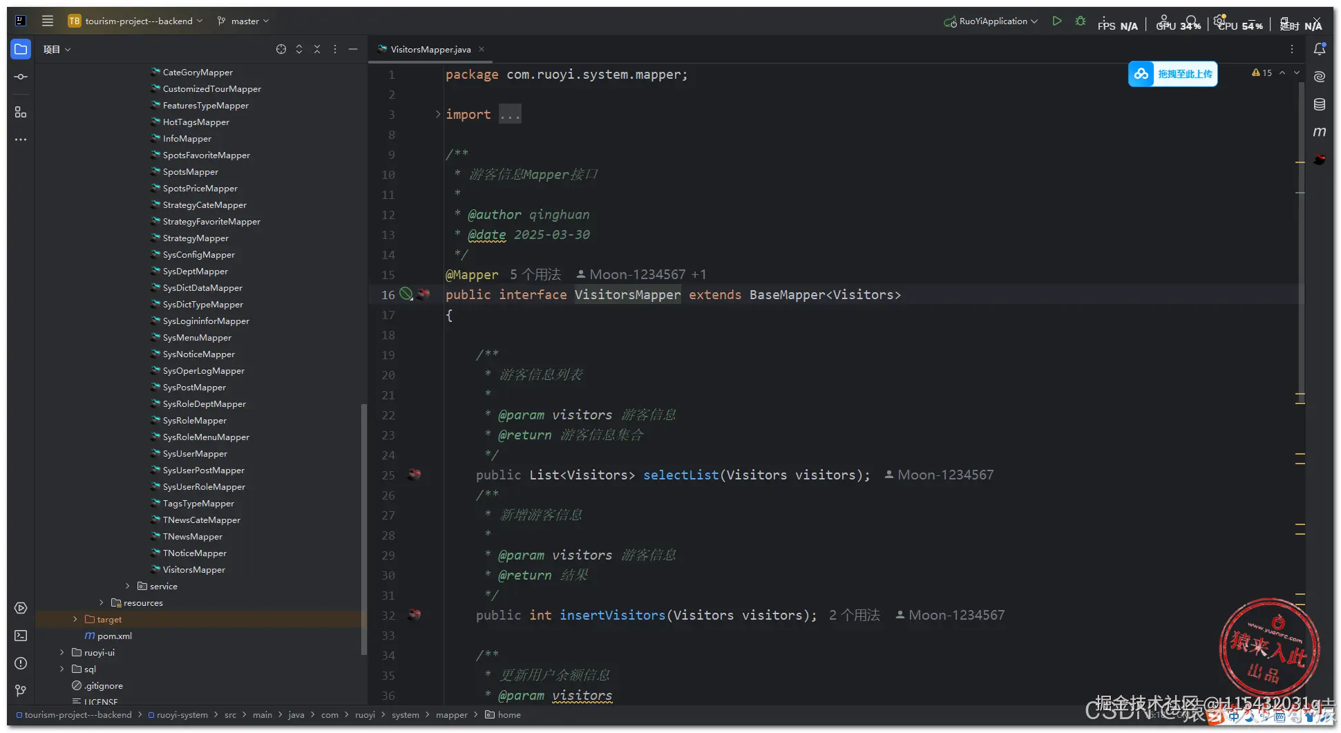The height and width of the screenshot is (733, 1341).
Task: Open the Maven tool window
Action: tap(1320, 131)
